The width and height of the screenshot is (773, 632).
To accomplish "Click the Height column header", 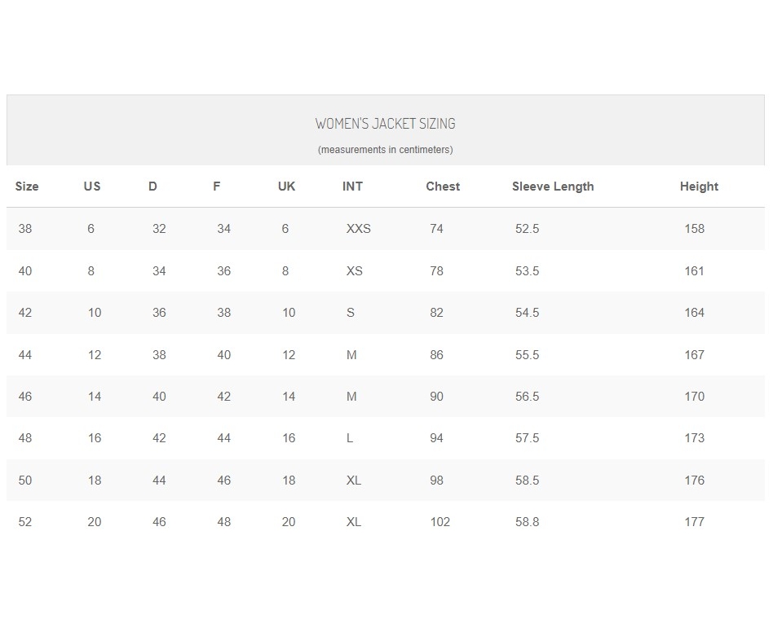I will 699,187.
